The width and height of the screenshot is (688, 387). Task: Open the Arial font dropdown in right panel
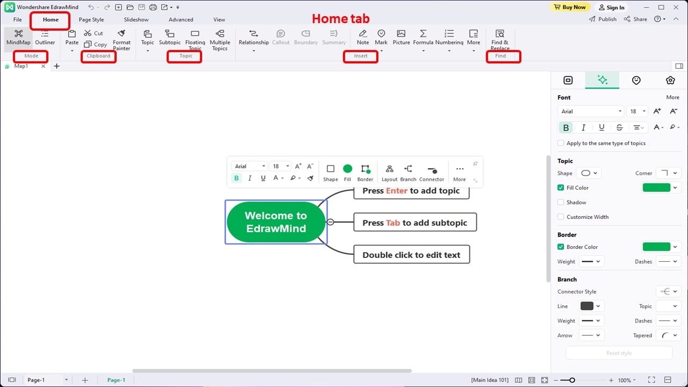(591, 111)
